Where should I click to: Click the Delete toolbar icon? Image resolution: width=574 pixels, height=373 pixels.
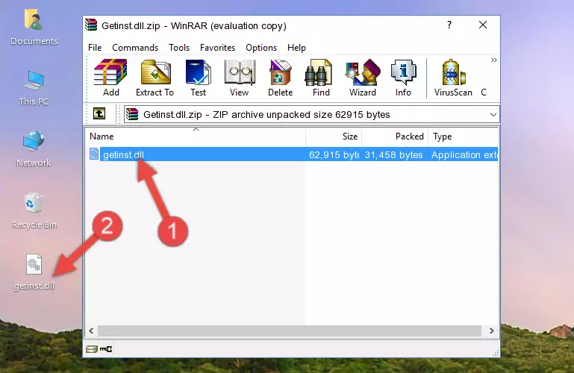pos(281,78)
